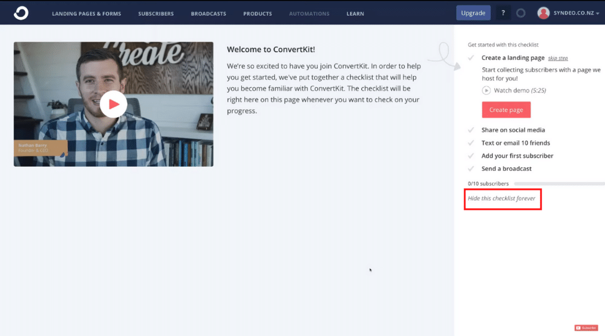The image size is (605, 336).
Task: Toggle the Create a landing page checkmark
Action: 471,58
